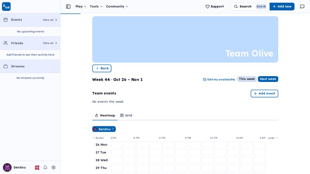
Task: Go Back with the Back button
Action: (x=102, y=68)
